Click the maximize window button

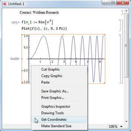pyautogui.click(x=113, y=3)
